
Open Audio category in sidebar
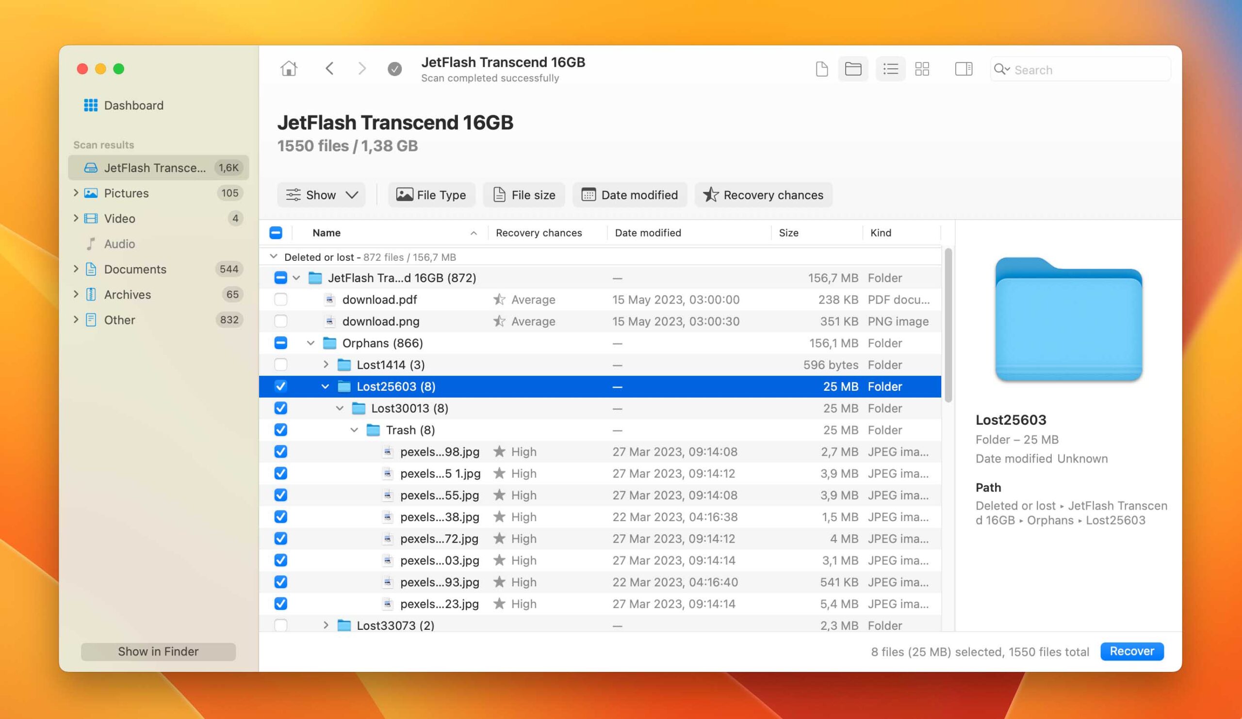[119, 244]
